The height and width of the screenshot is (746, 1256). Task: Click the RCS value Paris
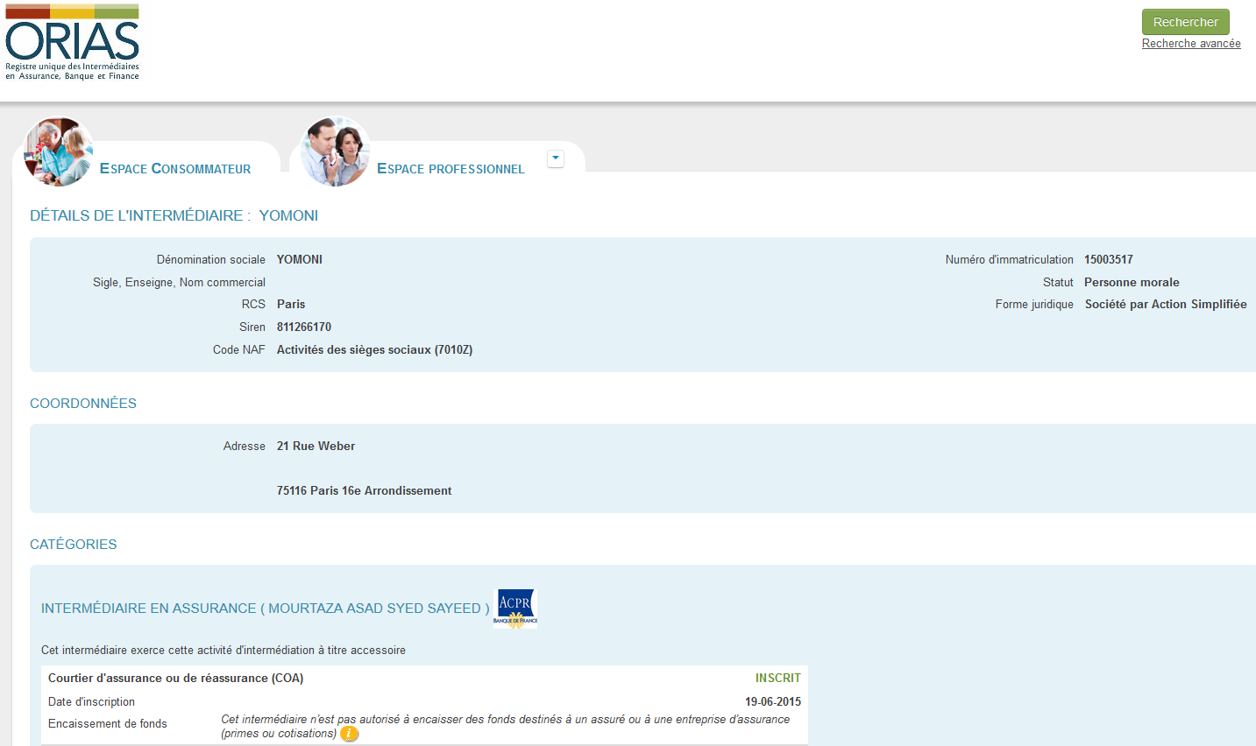(291, 305)
